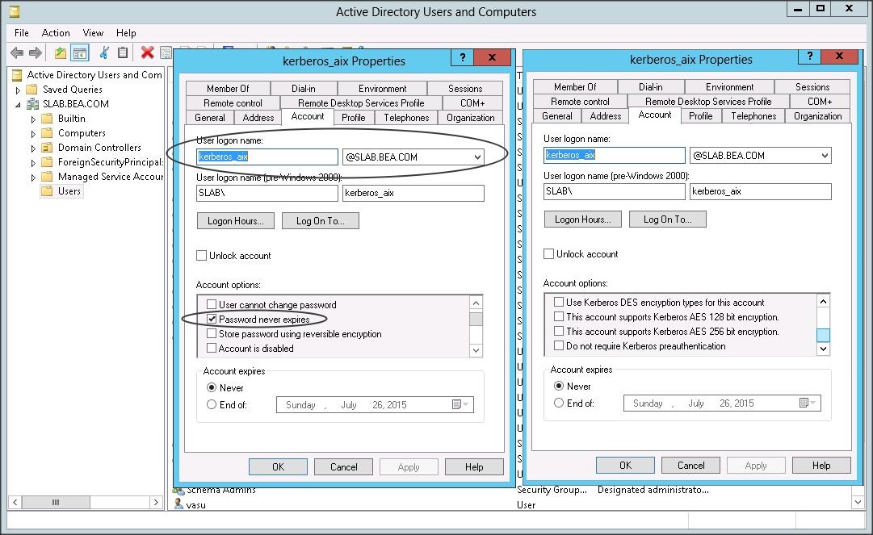Viewport: 873px width, 535px height.
Task: Click the Builtin folder icon
Action: point(48,119)
